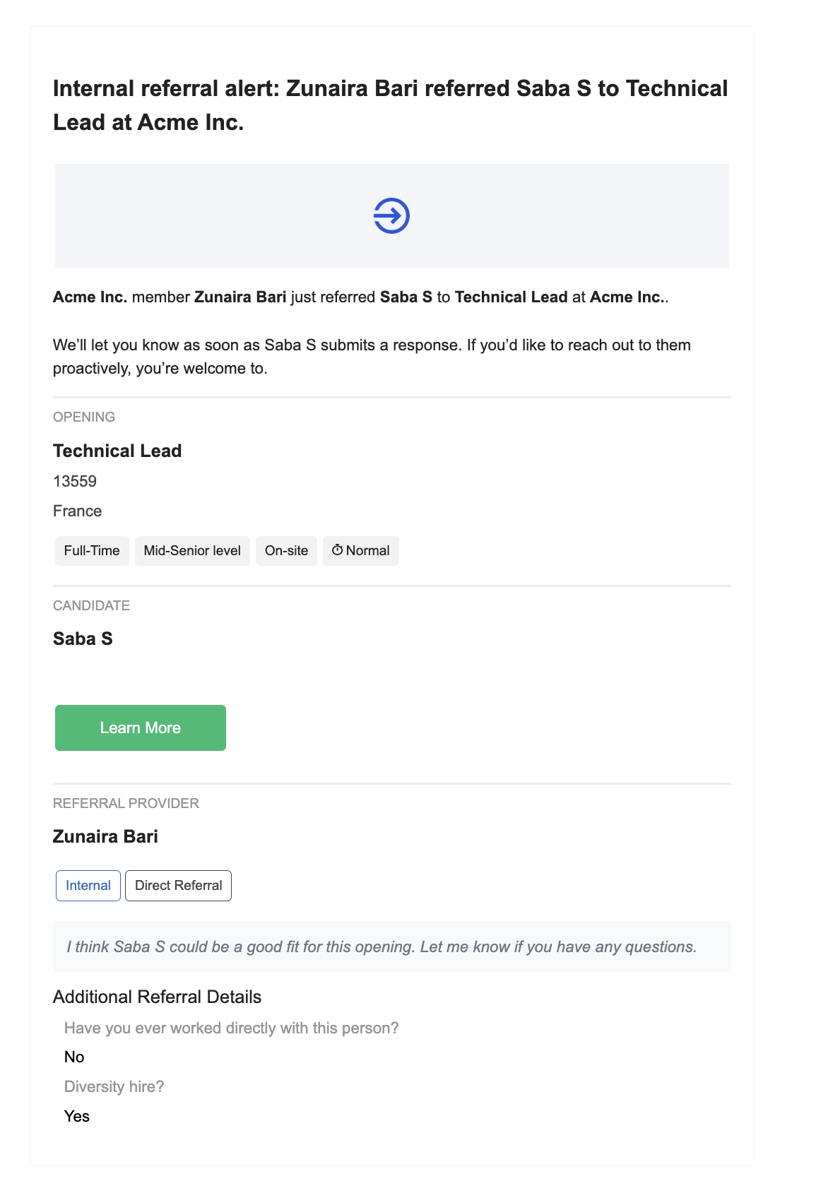This screenshot has height=1181, width=828.
Task: Select the Direct Referral badge
Action: click(x=178, y=886)
